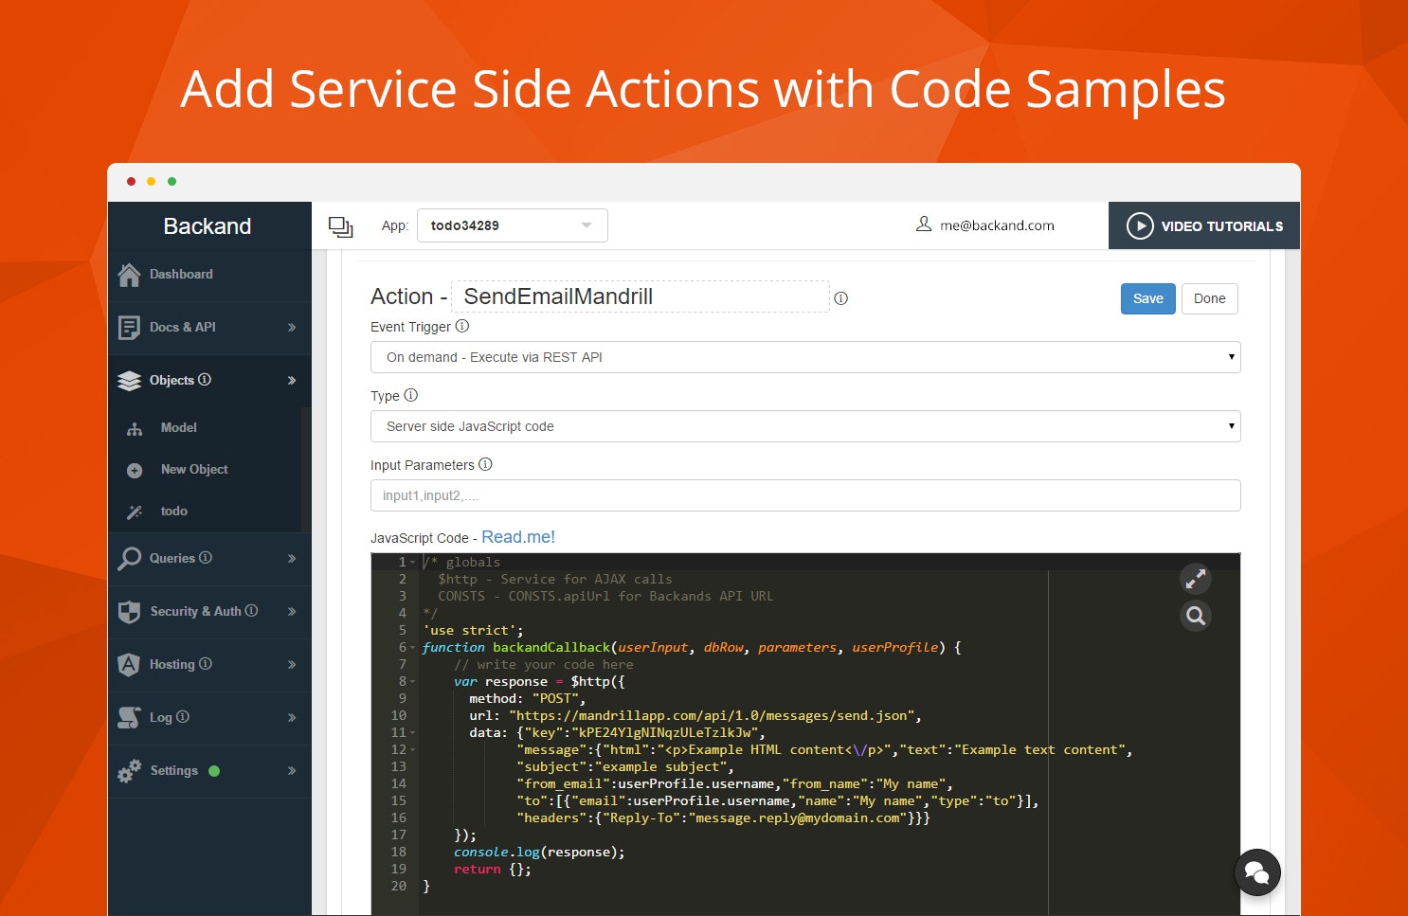Expand the Settings chevron
This screenshot has height=916, width=1408.
click(x=292, y=771)
